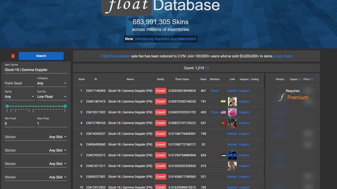
Task: Open the CSGOFloat Market link
Action: (x=115, y=56)
